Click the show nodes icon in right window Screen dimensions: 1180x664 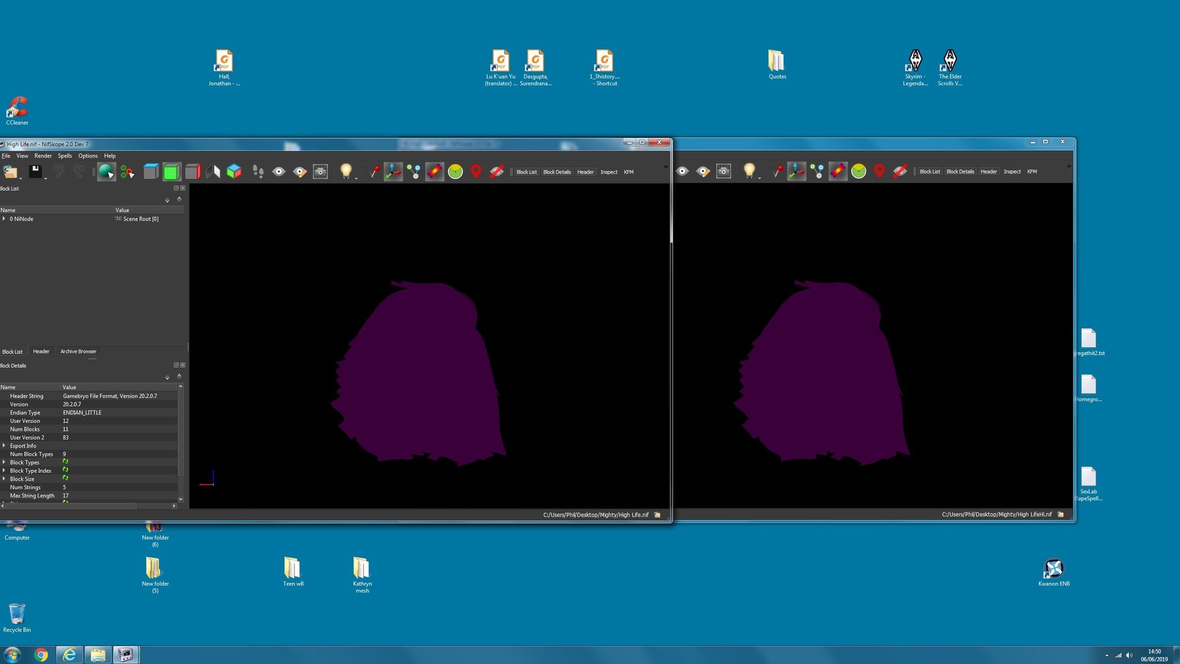pos(817,172)
